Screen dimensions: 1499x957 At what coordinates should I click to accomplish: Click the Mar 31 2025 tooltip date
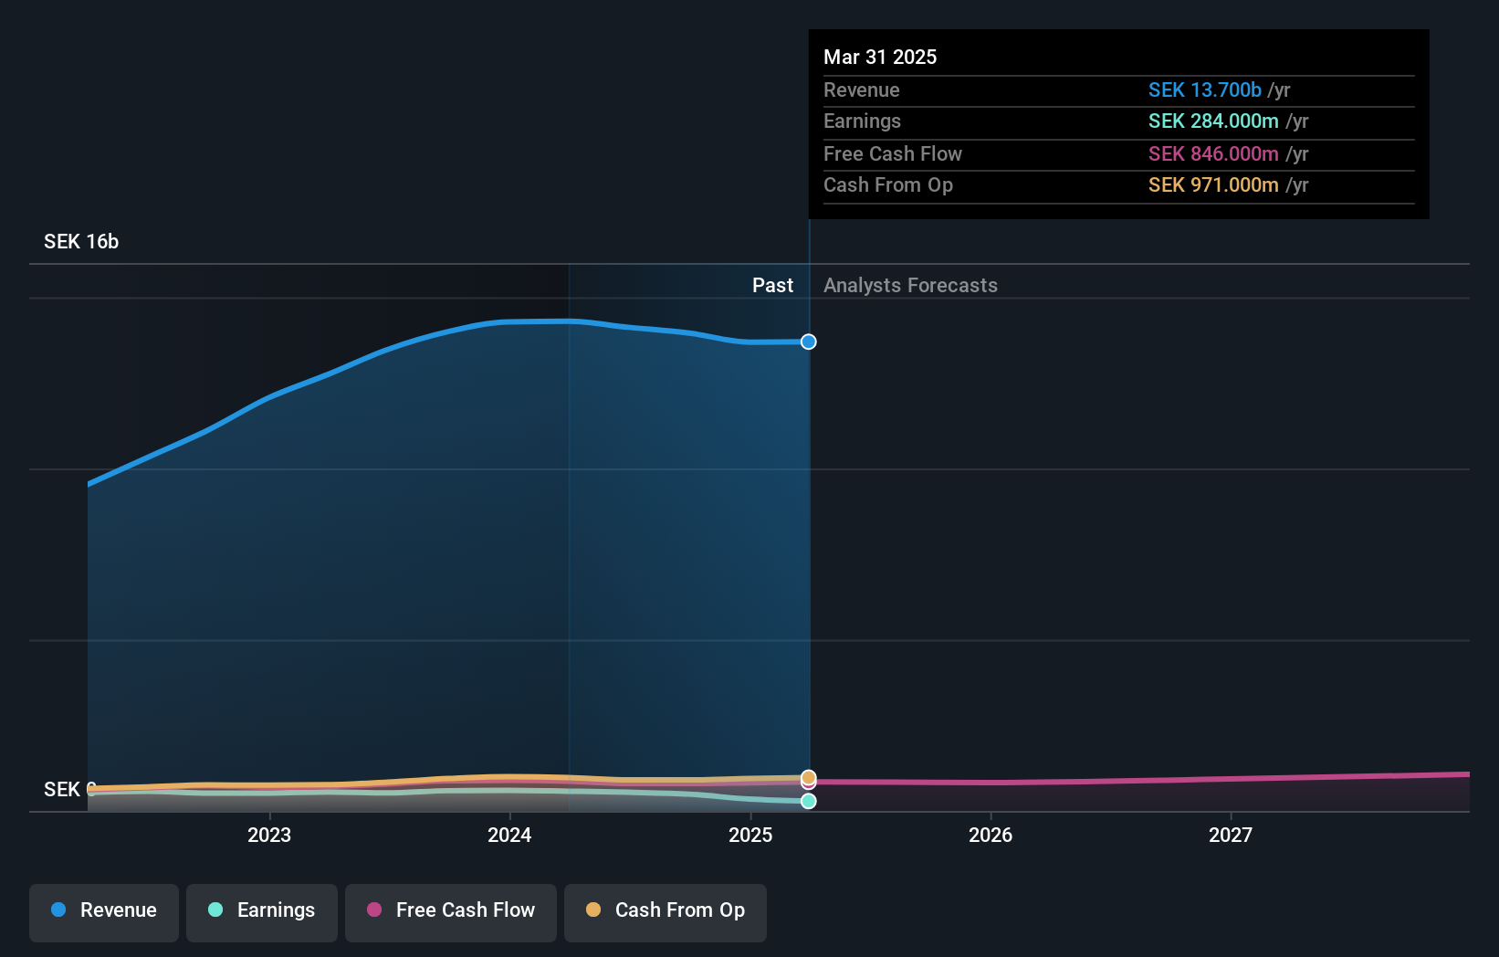pos(880,57)
